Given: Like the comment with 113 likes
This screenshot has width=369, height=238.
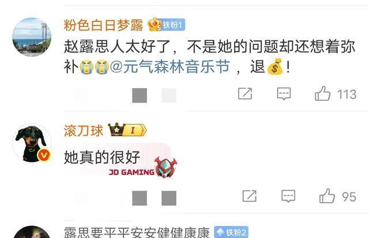Looking at the screenshot, I should point(322,93).
